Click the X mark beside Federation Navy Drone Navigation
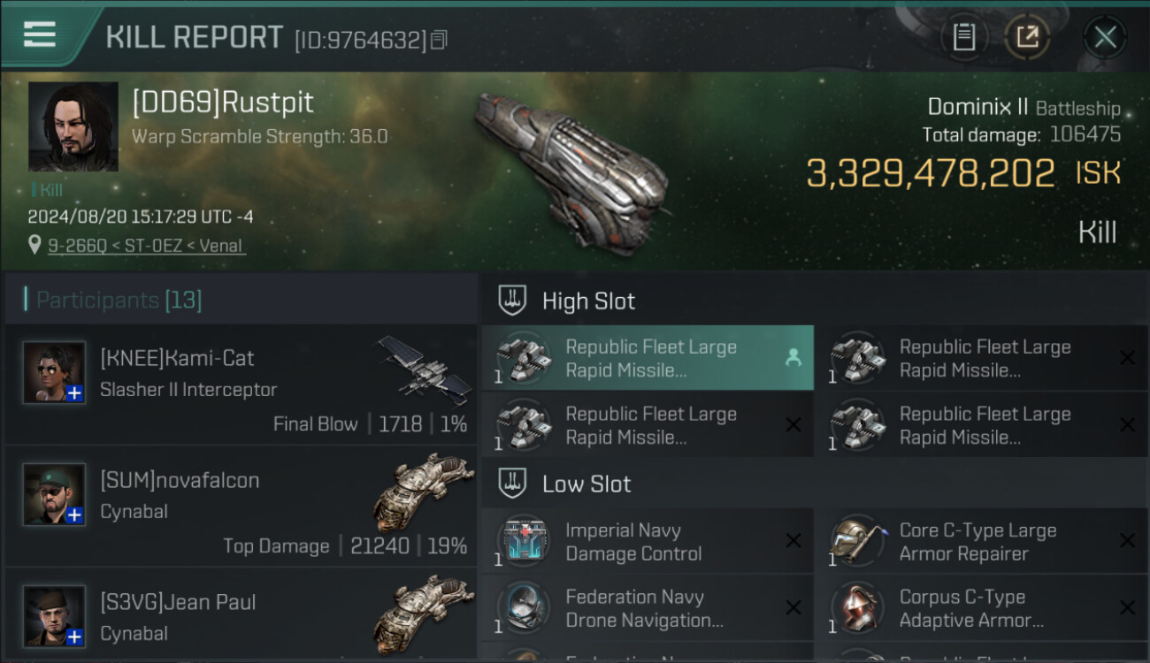1150x663 pixels. click(x=793, y=607)
